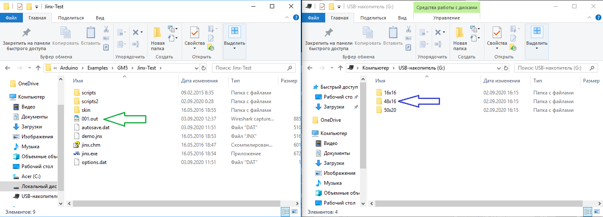The width and height of the screenshot is (603, 217).
Task: Select demo.jnx file in Jinx-Test window
Action: coord(89,136)
